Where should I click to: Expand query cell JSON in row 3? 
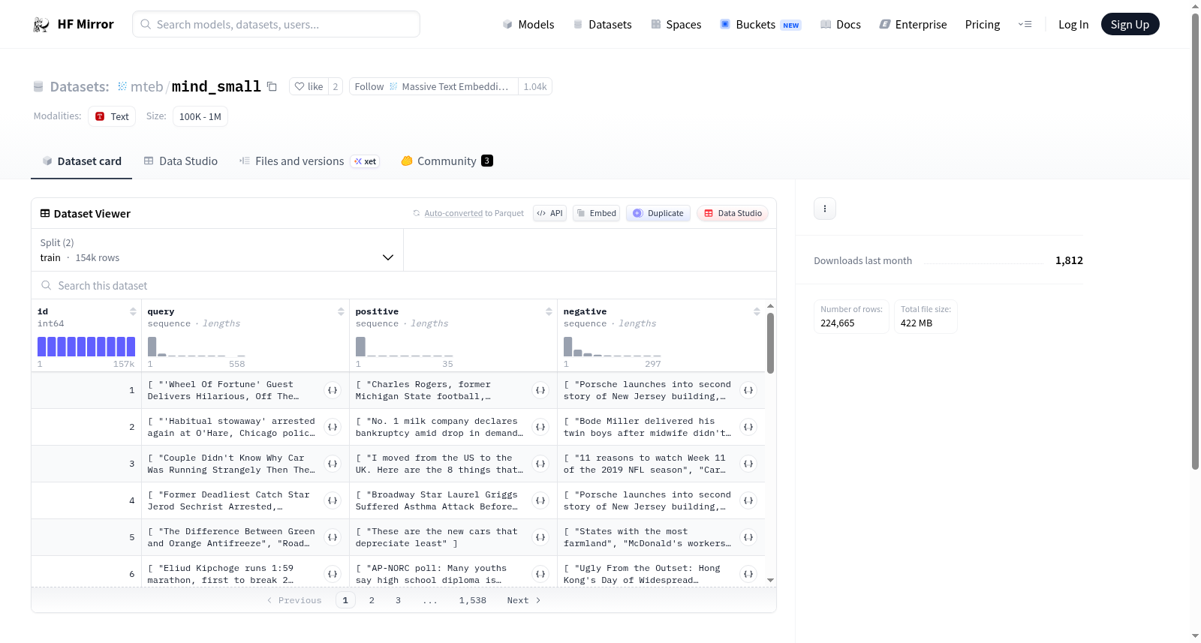(333, 464)
